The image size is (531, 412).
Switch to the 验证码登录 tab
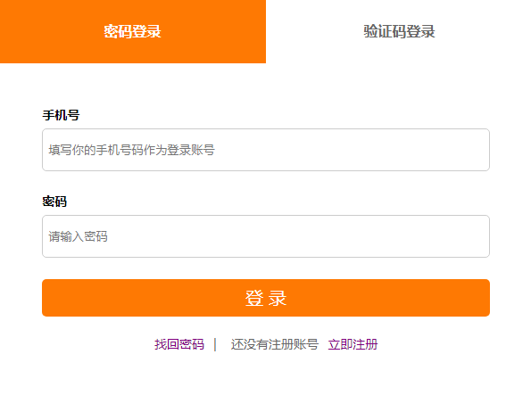point(399,31)
